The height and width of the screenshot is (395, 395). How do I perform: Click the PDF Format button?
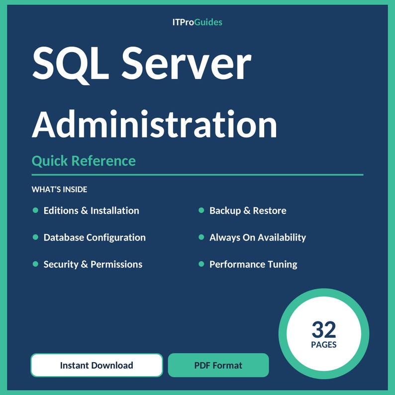218,365
